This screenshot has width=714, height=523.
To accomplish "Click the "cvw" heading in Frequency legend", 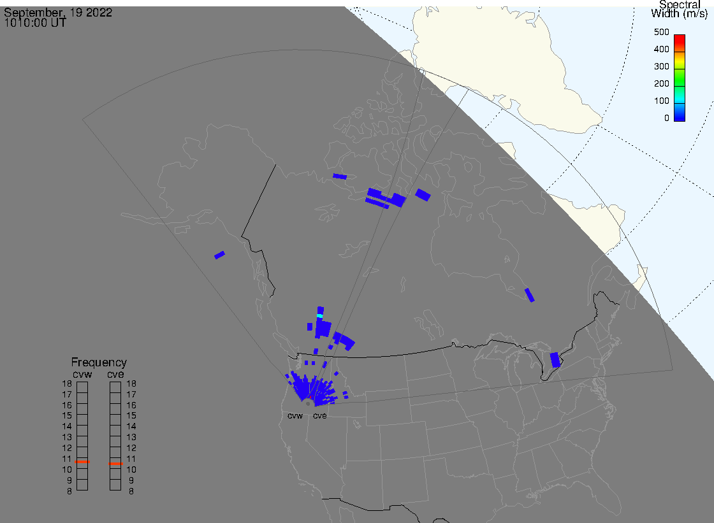I will pyautogui.click(x=82, y=375).
